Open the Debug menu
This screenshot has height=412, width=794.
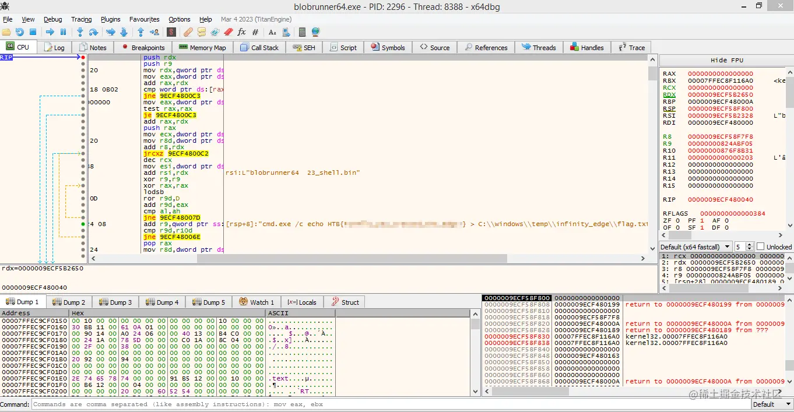point(52,19)
